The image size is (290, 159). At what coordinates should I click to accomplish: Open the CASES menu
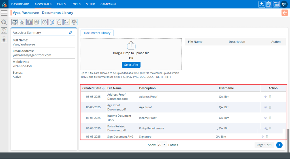pos(61,4)
